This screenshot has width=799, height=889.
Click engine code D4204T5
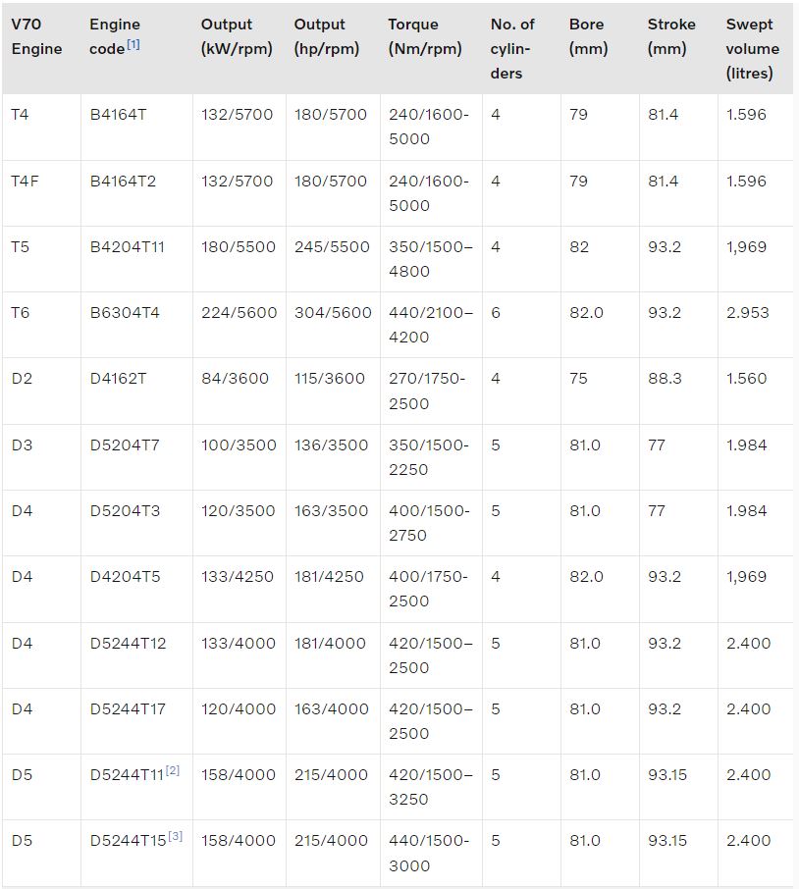pyautogui.click(x=126, y=577)
